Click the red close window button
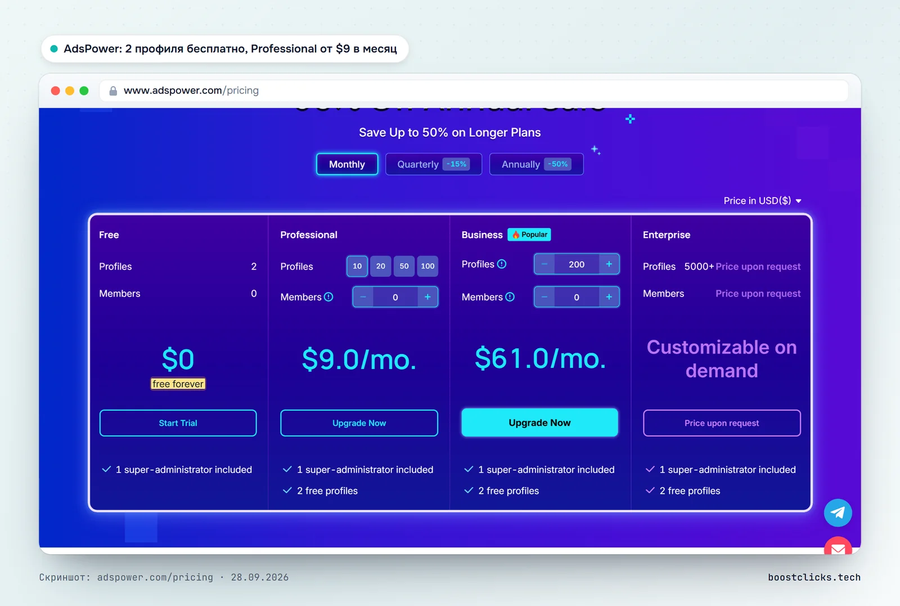 coord(56,91)
